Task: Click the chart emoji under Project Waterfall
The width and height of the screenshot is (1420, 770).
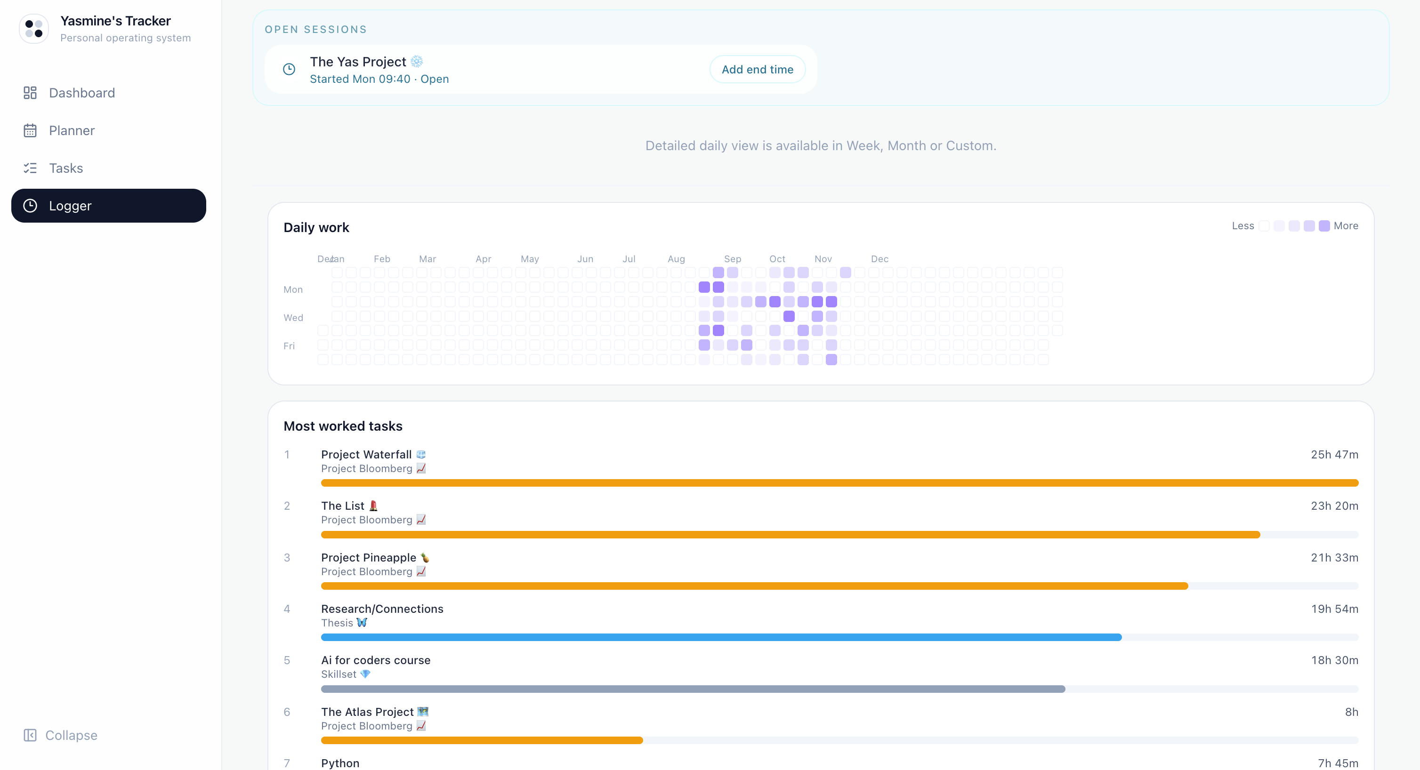Action: (421, 468)
